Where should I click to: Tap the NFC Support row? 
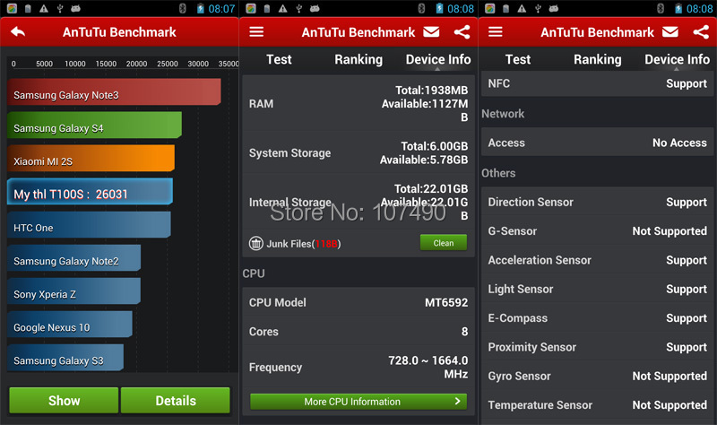(597, 83)
